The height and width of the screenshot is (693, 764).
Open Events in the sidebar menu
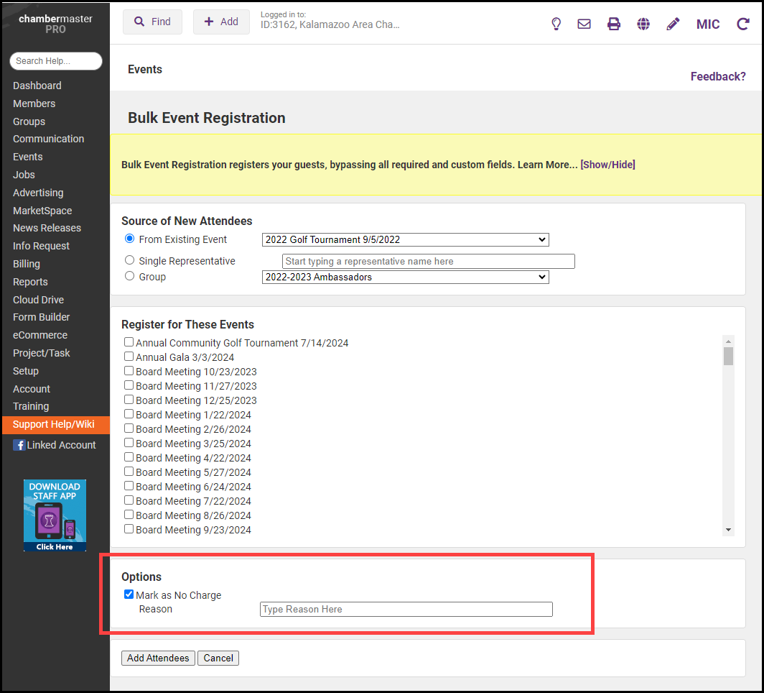(27, 157)
